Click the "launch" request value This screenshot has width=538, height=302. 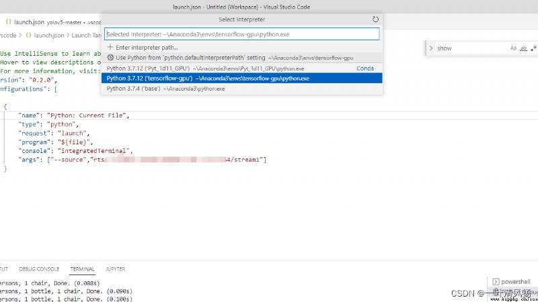72,133
